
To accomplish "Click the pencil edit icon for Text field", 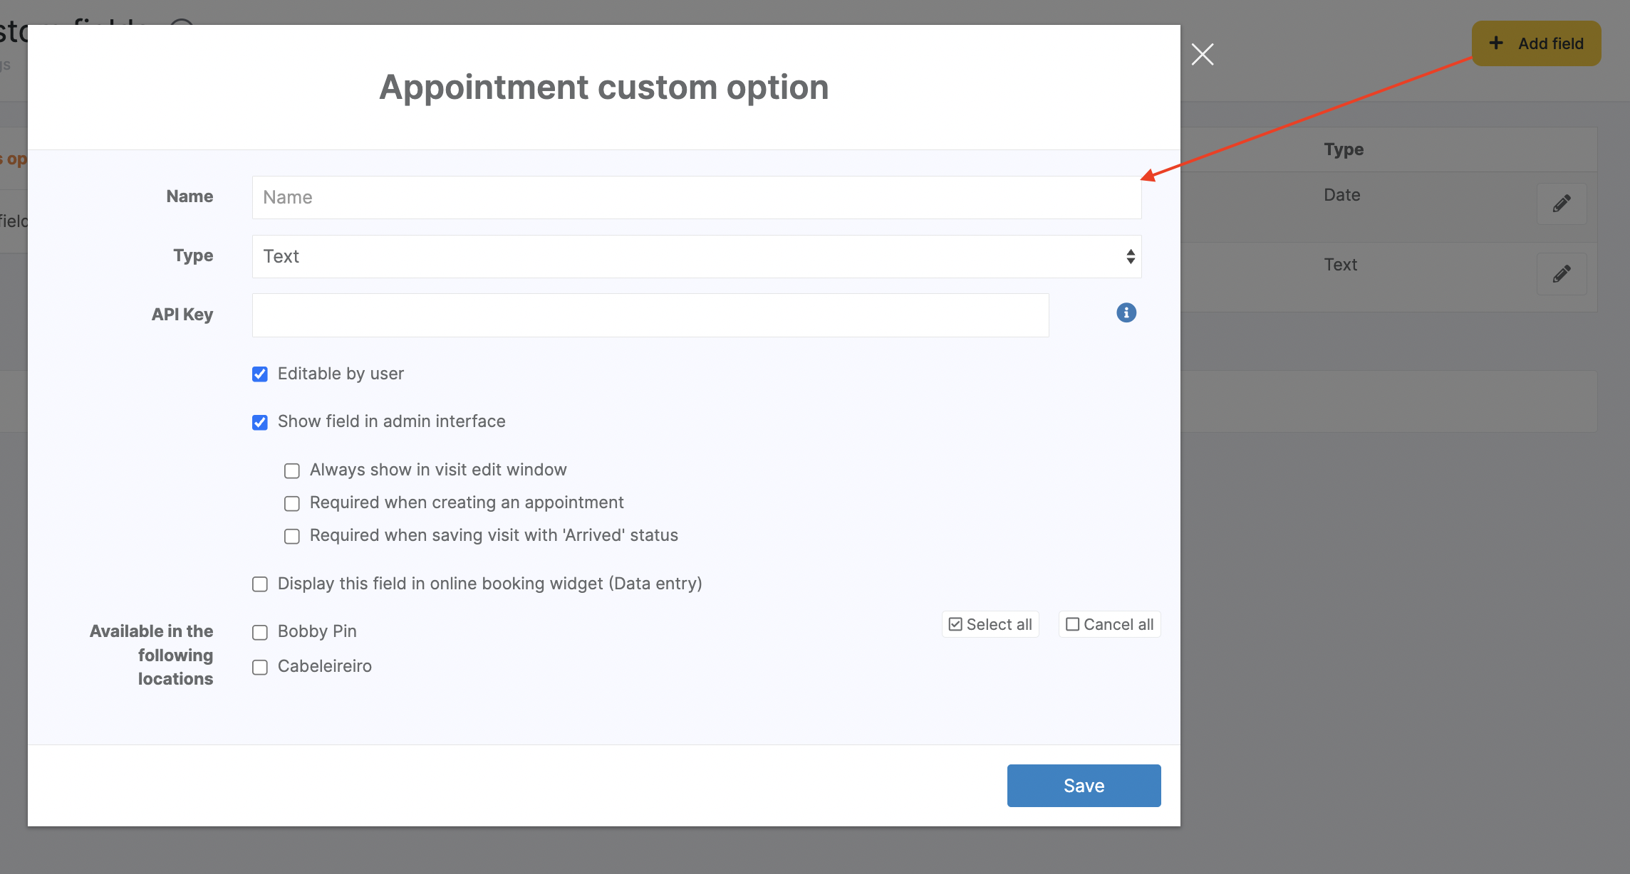I will [1561, 274].
